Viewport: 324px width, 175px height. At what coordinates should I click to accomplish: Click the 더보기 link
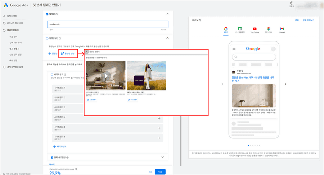click(x=52, y=165)
